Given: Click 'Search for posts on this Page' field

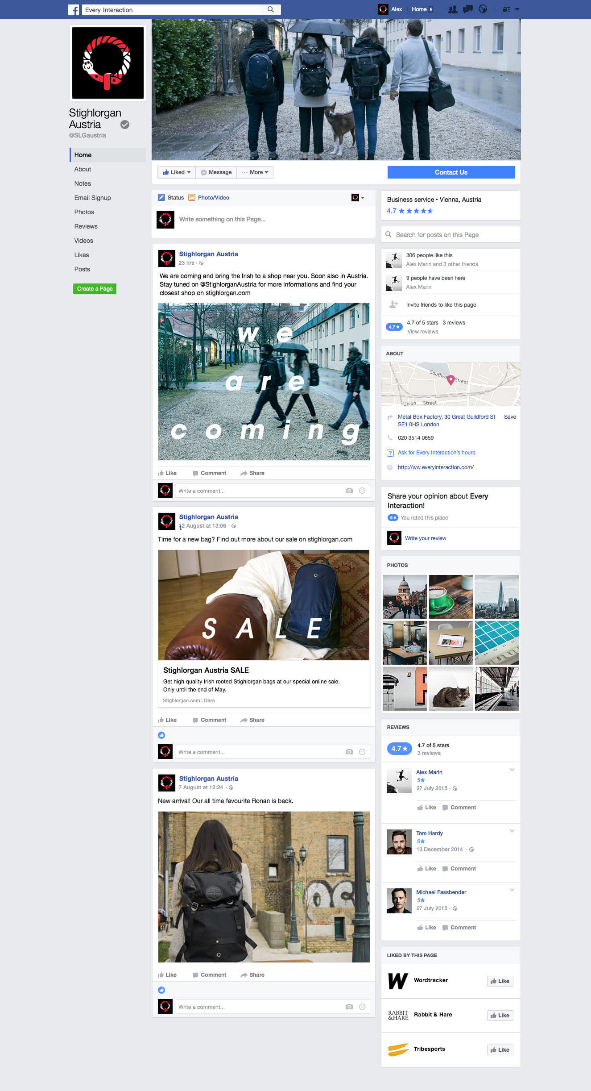Looking at the screenshot, I should tap(450, 235).
